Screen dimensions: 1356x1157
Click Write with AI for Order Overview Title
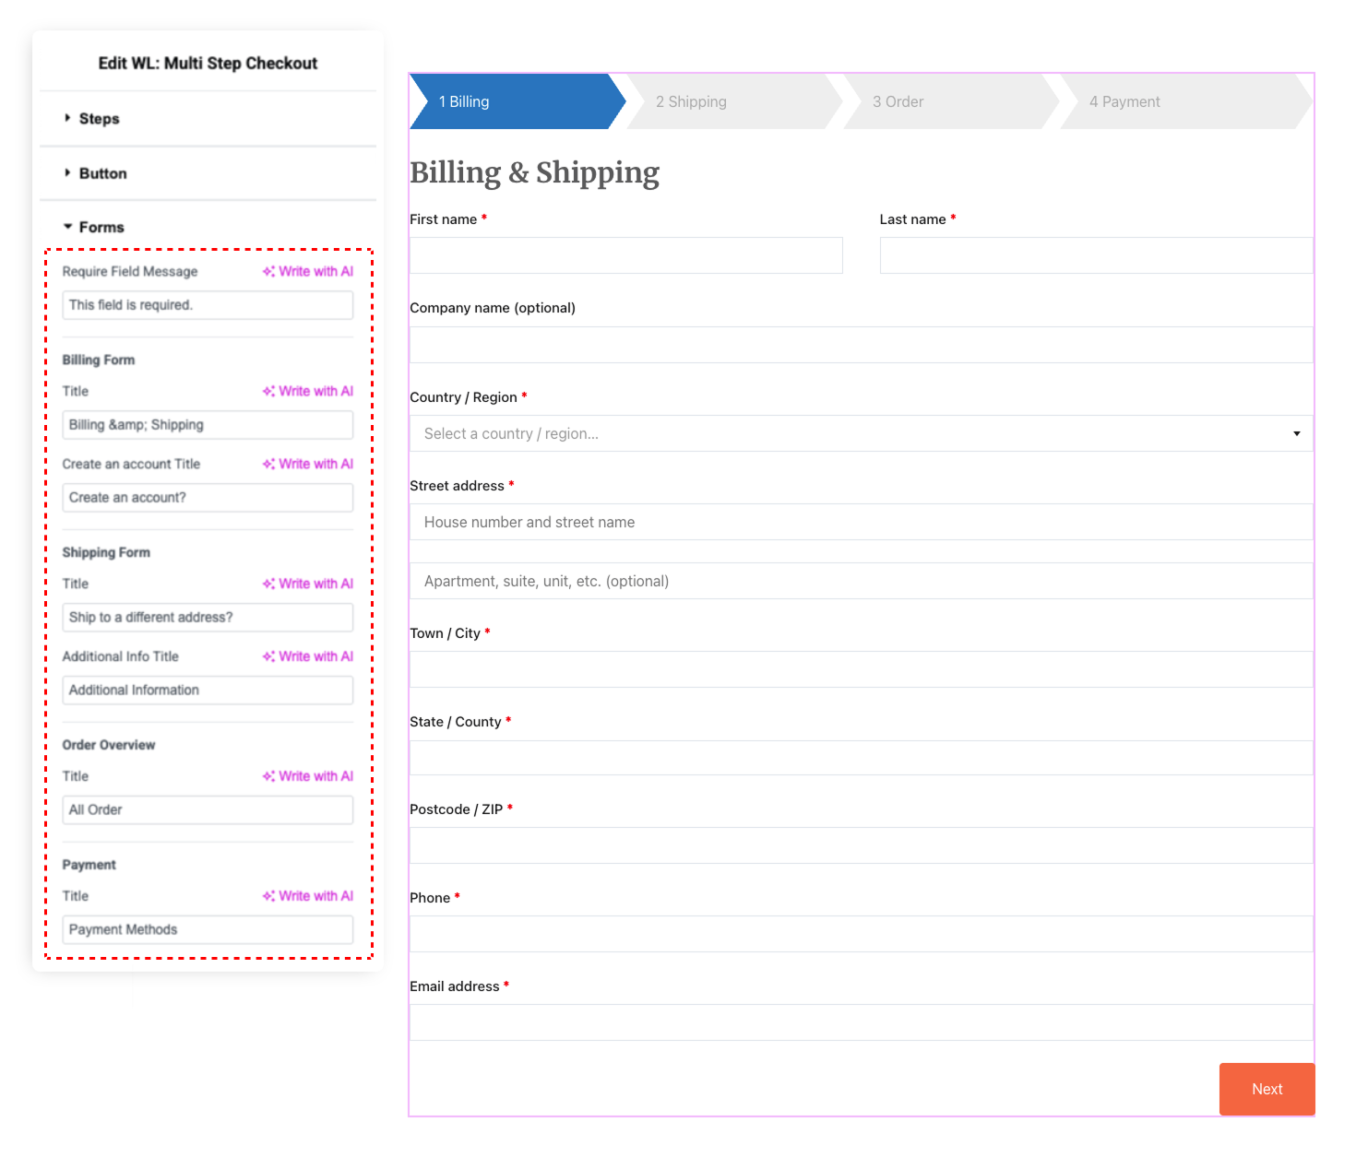307,775
